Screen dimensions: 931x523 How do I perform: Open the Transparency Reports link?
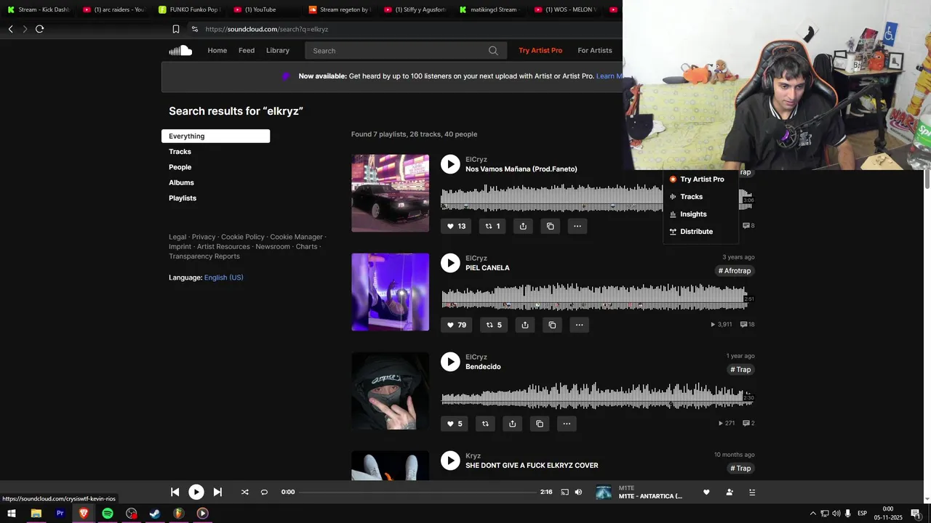[204, 256]
